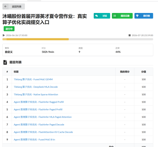Click the back arrow icon

(6, 6)
